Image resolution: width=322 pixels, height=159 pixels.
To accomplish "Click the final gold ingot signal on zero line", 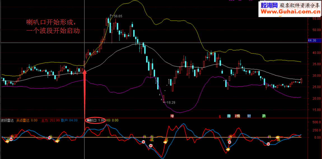I will click(x=278, y=137).
